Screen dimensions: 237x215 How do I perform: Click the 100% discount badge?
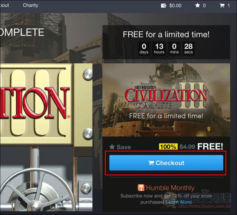(x=168, y=147)
